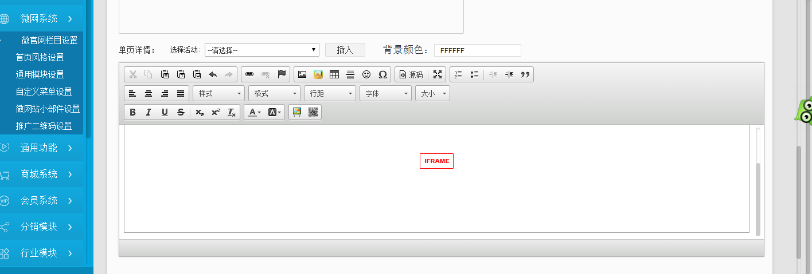812x274 pixels.
Task: Click the insert table icon
Action: click(334, 74)
